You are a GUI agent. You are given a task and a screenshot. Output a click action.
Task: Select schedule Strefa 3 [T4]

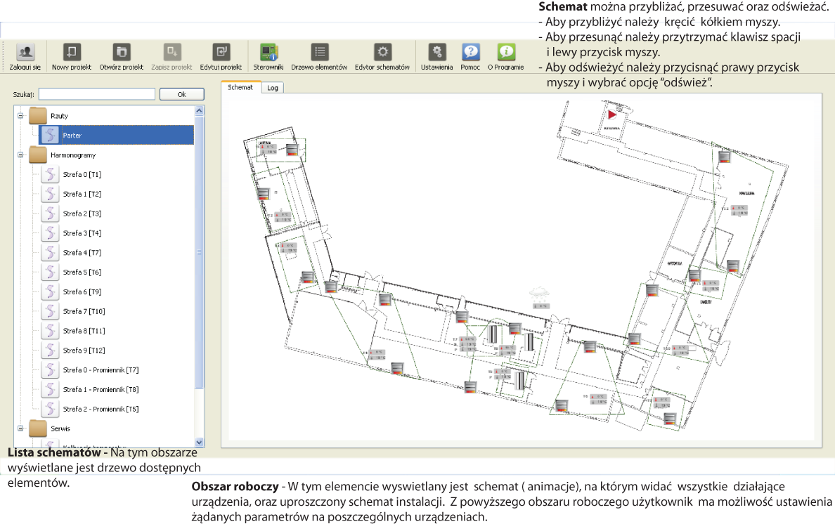coord(82,233)
